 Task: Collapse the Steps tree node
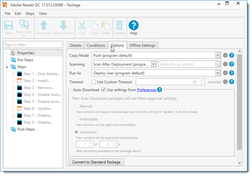(x=7, y=67)
